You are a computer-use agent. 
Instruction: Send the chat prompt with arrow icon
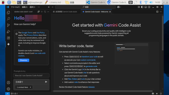(x=46, y=82)
